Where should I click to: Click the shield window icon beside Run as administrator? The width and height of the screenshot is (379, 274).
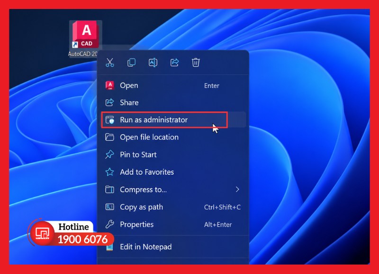[110, 120]
